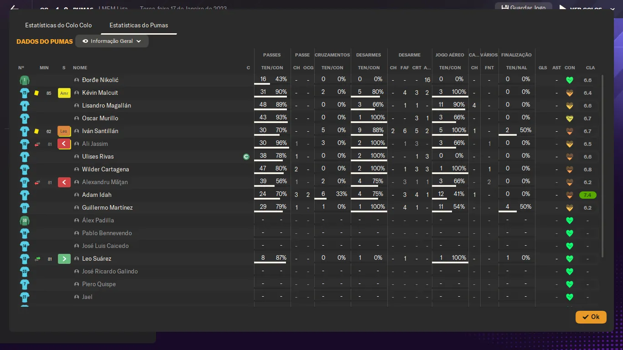
Task: Go back using the top-left arrow
Action: point(14,8)
